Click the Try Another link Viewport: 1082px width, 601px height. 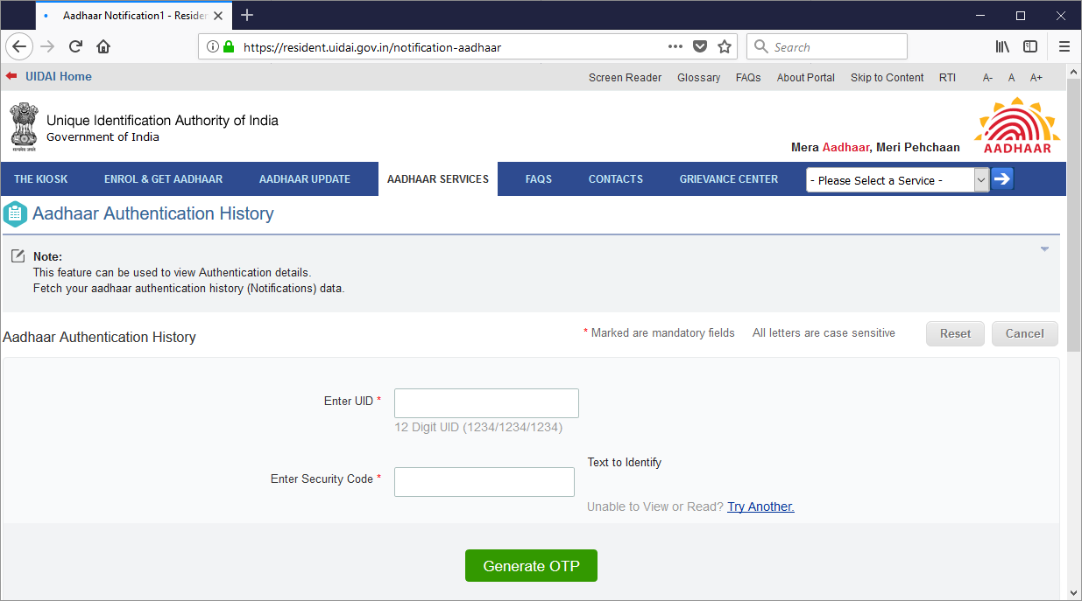point(760,507)
